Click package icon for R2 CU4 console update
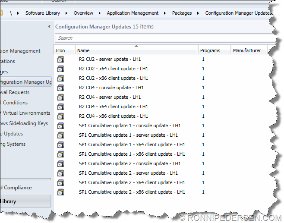 click(x=61, y=88)
